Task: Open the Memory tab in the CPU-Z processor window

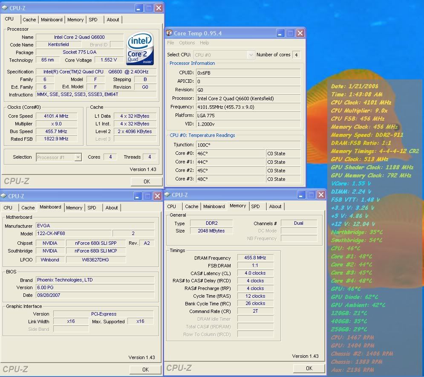Action: 75,20
